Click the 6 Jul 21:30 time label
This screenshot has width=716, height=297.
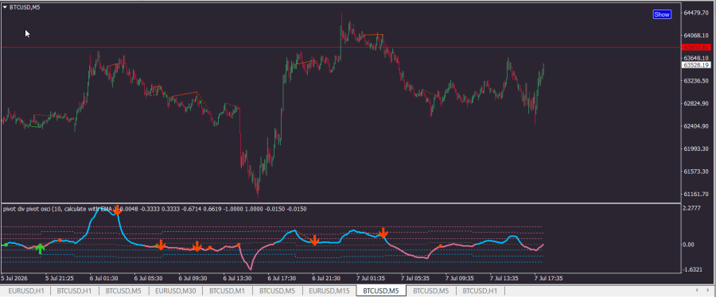pyautogui.click(x=326, y=278)
